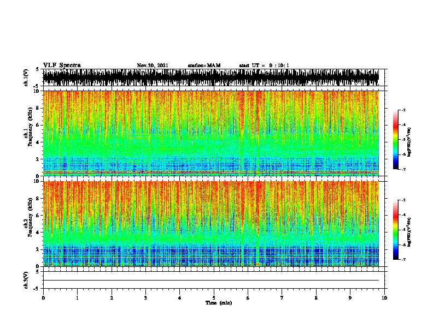Screen dimensions: 433x334
Task: Click the time axis tick "6"
Action: [248, 298]
